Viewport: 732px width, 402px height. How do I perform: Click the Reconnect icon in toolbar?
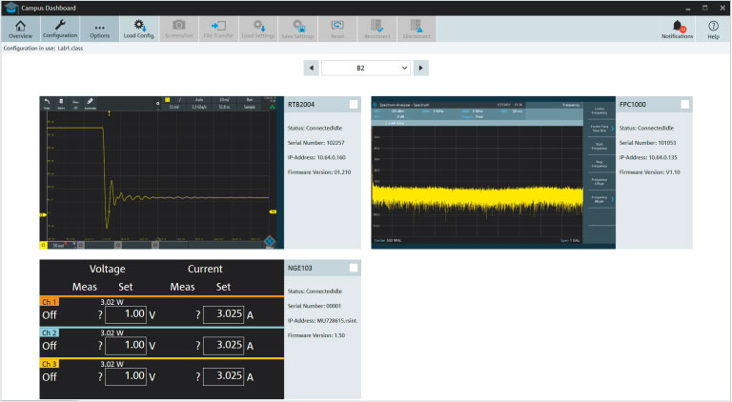(377, 29)
